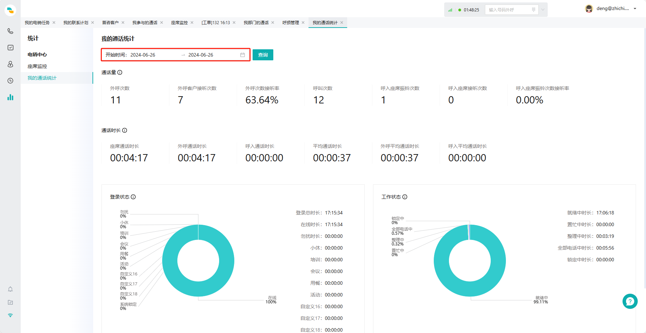Click the 就绪中 99.11% chart label
646x333 pixels.
pyautogui.click(x=541, y=300)
